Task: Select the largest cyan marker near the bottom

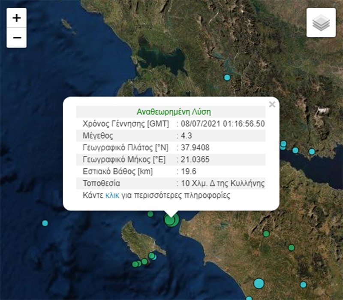Action: point(259,283)
